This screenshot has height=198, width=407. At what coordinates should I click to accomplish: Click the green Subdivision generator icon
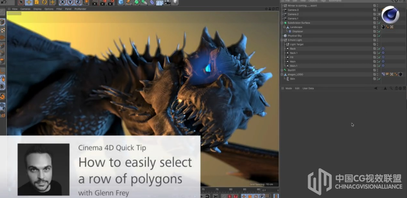(x=136, y=2)
